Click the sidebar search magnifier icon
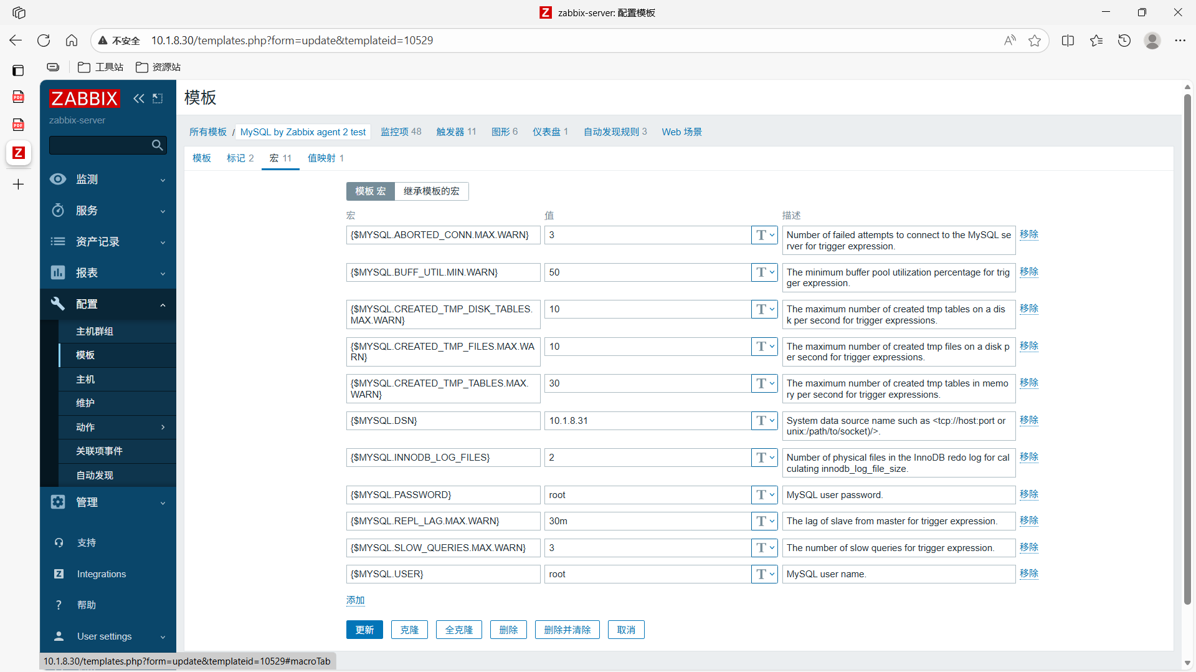This screenshot has width=1196, height=672. point(158,145)
